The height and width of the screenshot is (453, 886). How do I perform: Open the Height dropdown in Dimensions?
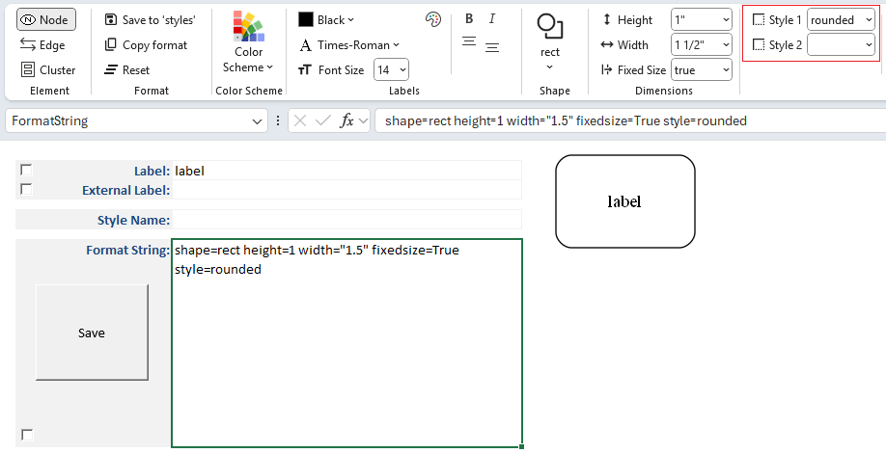click(701, 20)
